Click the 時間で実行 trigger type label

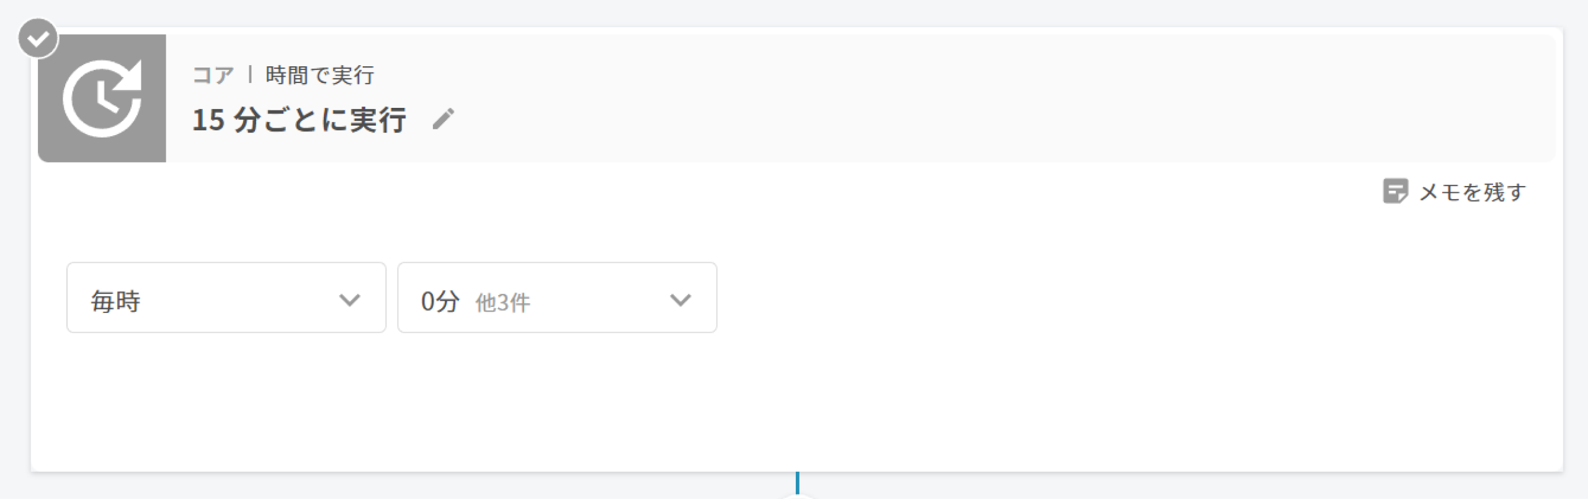pos(319,75)
